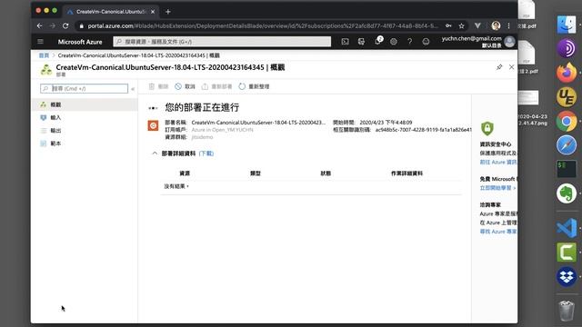The image size is (582, 327).
Task: Open Finder from the Dock
Action: coord(567,25)
